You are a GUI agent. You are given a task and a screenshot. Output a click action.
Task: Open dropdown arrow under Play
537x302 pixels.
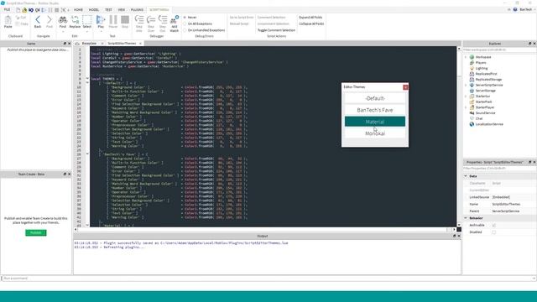click(x=101, y=32)
